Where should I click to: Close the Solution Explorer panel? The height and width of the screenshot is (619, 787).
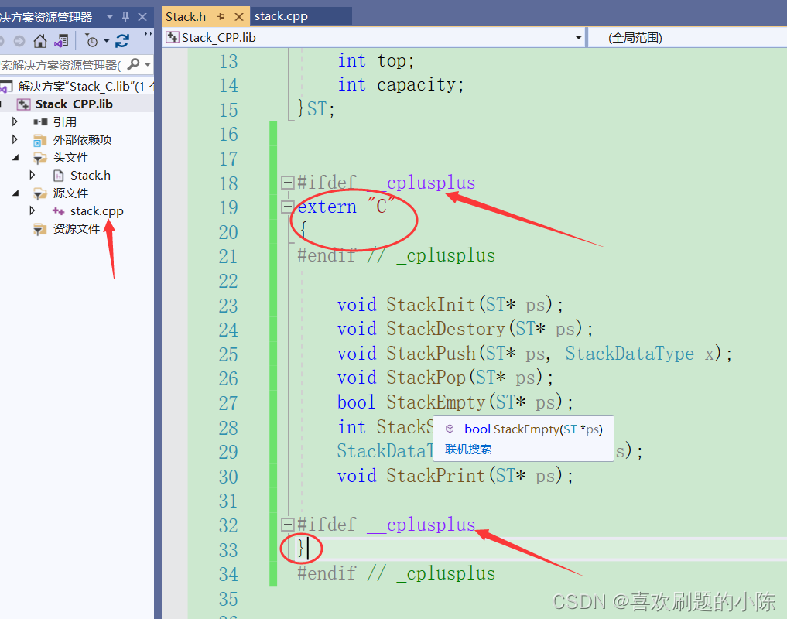[142, 17]
